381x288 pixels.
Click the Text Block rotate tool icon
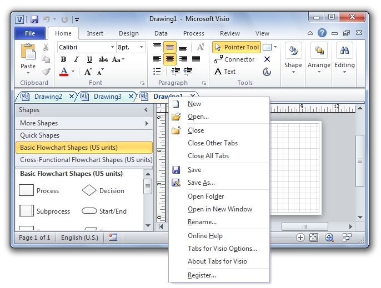(267, 72)
